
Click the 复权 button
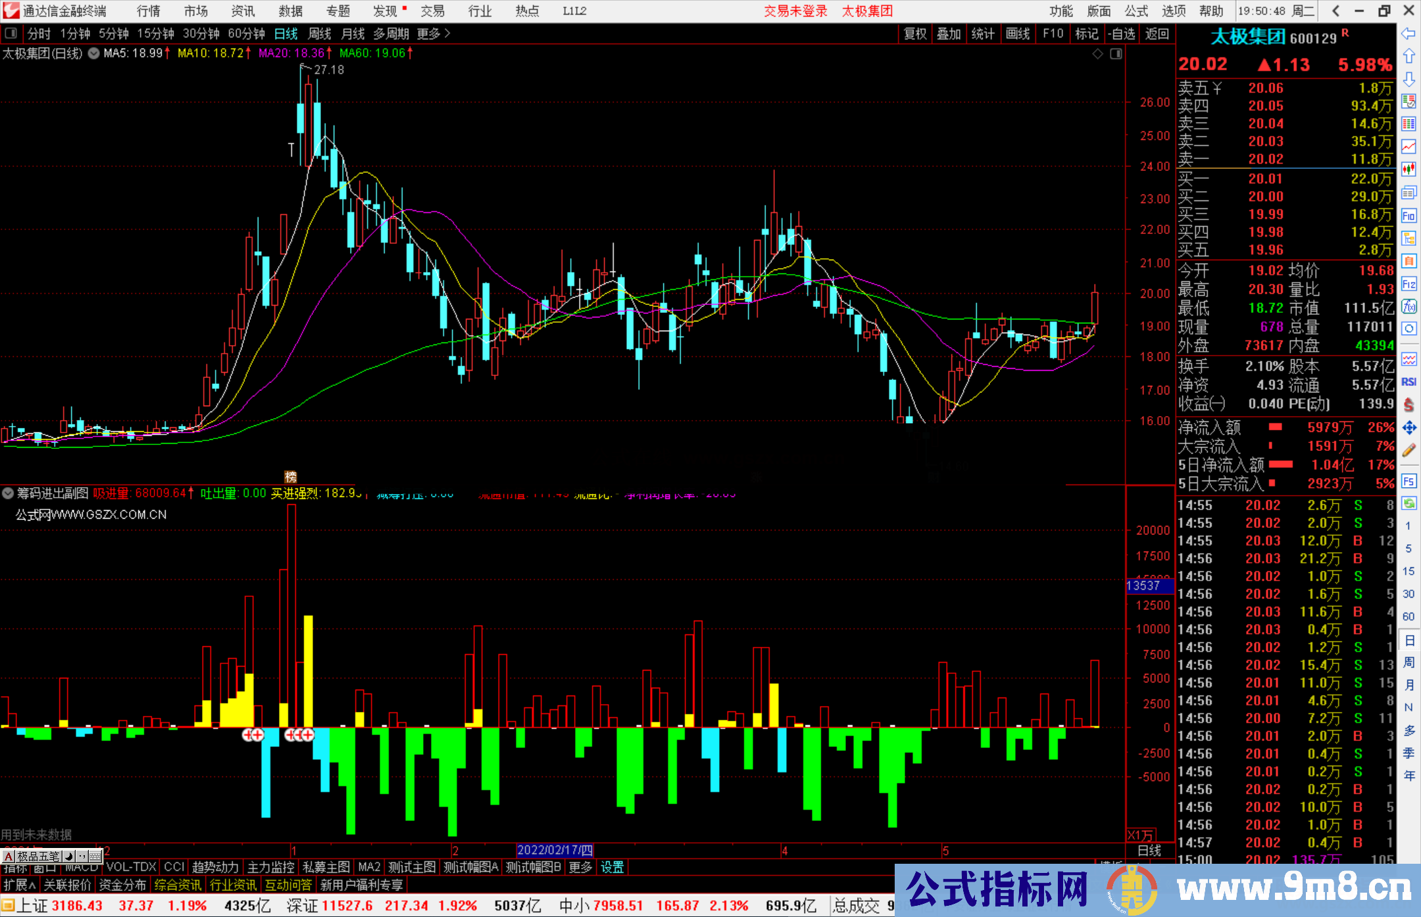914,34
